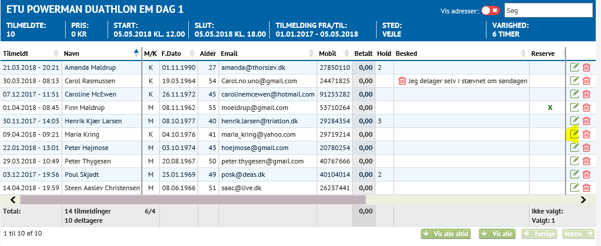Click the horizontal scrollbar left arrow
601x246 pixels.
pos(13,199)
